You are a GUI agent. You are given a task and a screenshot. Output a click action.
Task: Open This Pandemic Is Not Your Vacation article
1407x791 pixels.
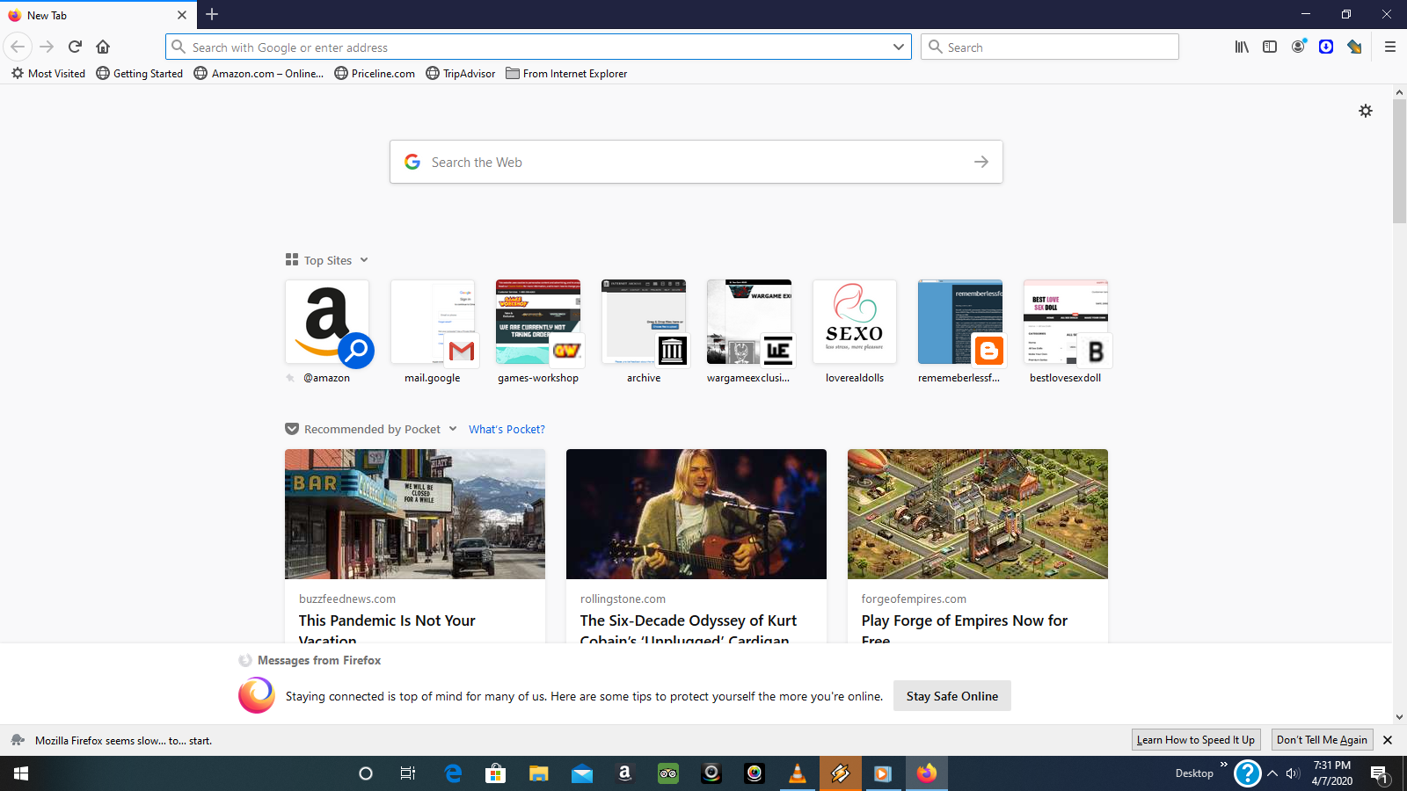(387, 629)
